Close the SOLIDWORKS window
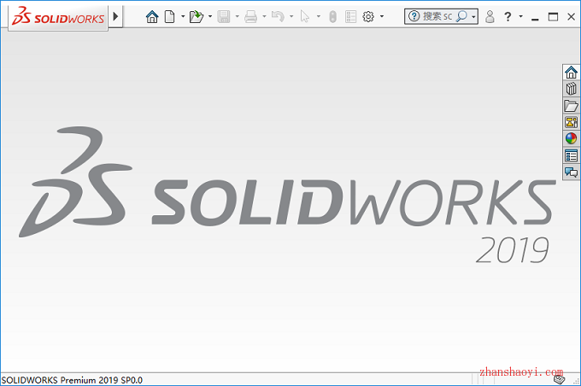This screenshot has height=386, width=581. [x=571, y=17]
